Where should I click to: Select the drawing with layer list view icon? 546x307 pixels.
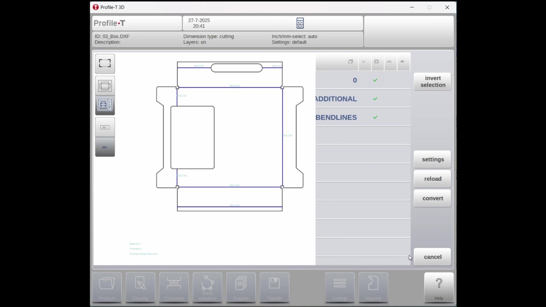point(105,105)
